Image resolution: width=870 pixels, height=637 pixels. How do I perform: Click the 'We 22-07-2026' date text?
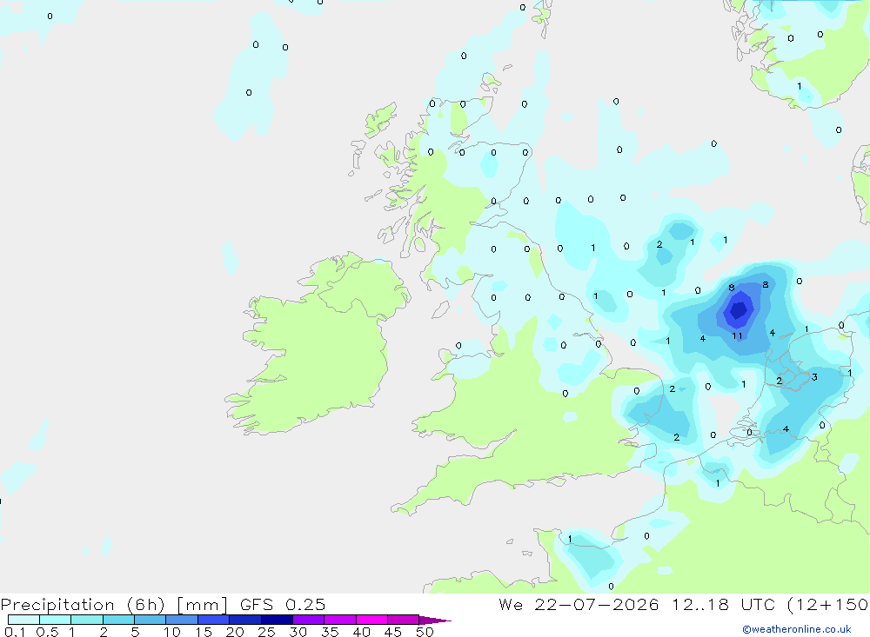[x=579, y=605]
